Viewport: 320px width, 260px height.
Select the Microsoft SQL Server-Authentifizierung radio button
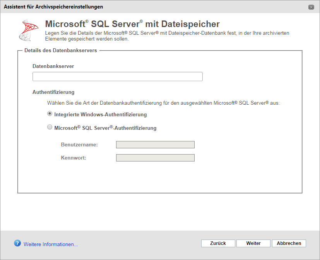pyautogui.click(x=50, y=127)
